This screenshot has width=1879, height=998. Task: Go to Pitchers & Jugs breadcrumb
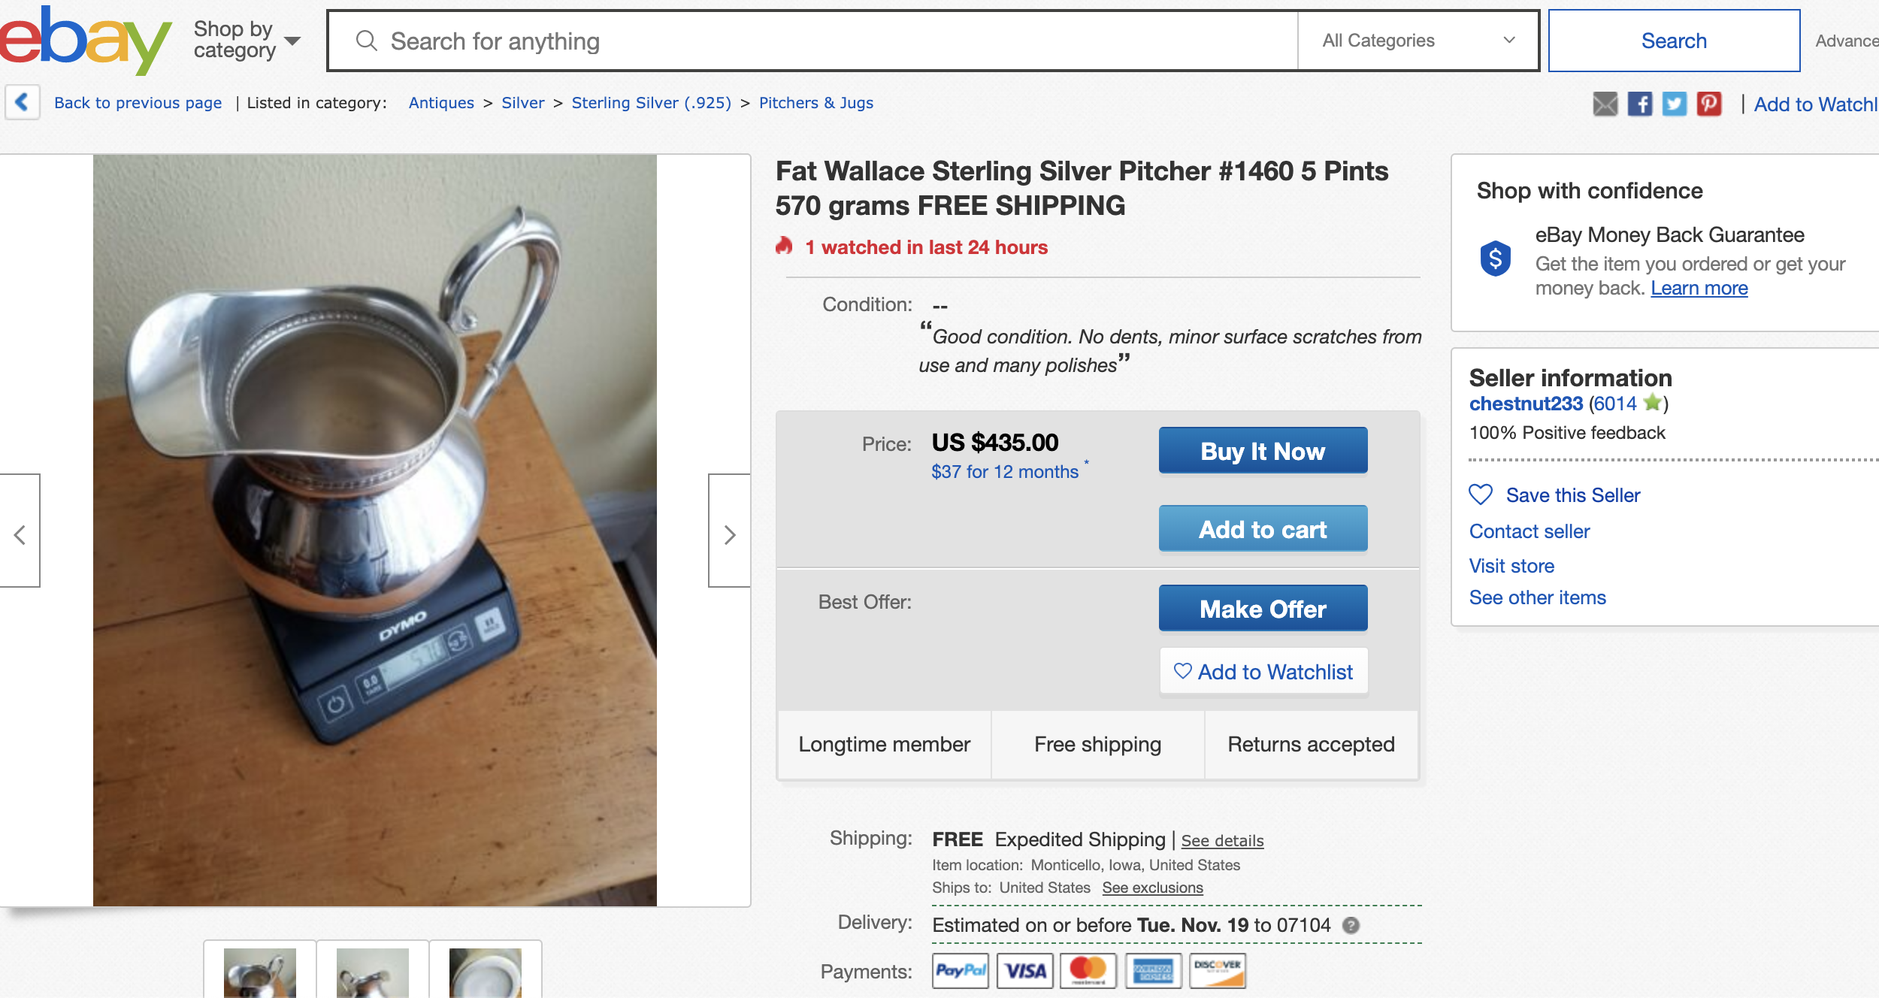tap(815, 103)
